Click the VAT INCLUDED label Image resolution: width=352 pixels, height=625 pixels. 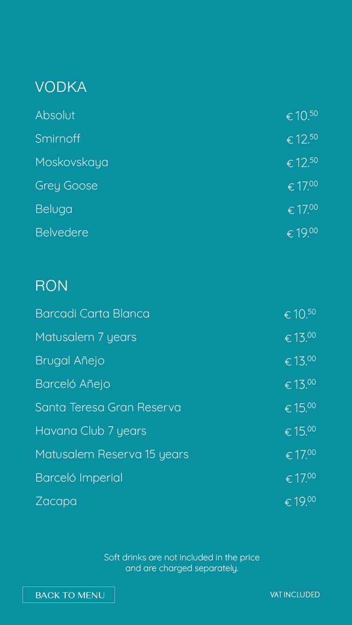pyautogui.click(x=295, y=595)
